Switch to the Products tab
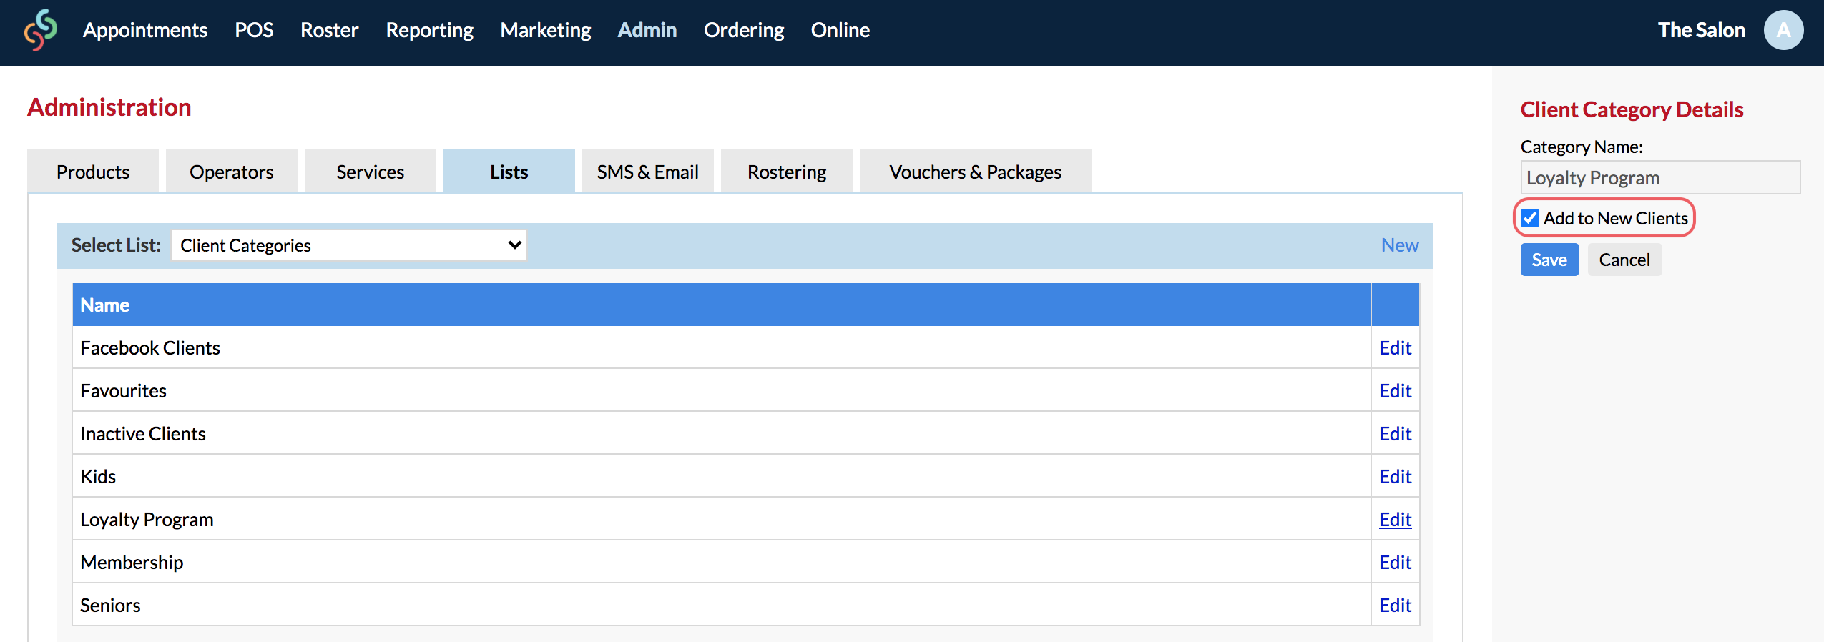 pyautogui.click(x=93, y=172)
